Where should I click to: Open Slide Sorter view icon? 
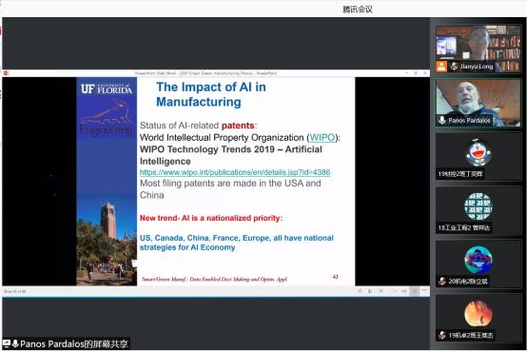[404, 291]
